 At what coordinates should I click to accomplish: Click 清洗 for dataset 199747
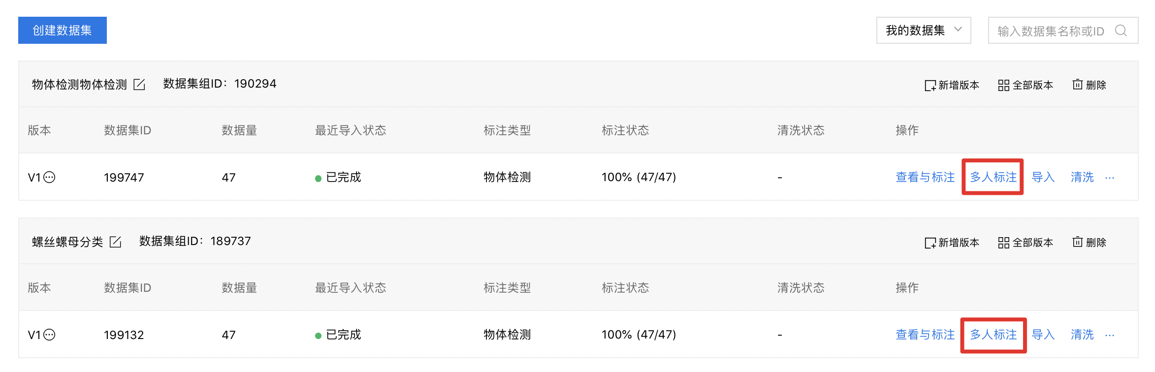point(1082,177)
